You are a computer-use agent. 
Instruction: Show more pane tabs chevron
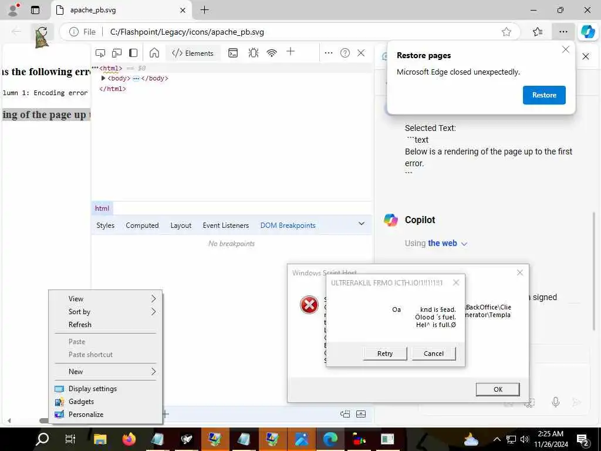tap(362, 224)
